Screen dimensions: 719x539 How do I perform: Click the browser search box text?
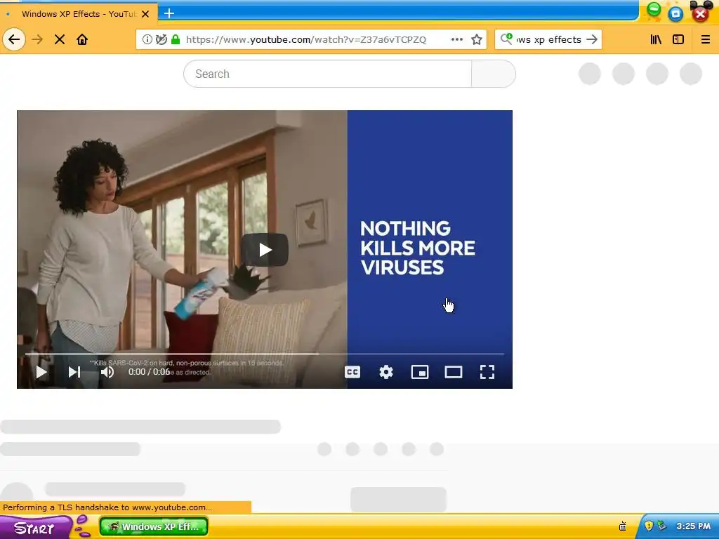coord(548,39)
